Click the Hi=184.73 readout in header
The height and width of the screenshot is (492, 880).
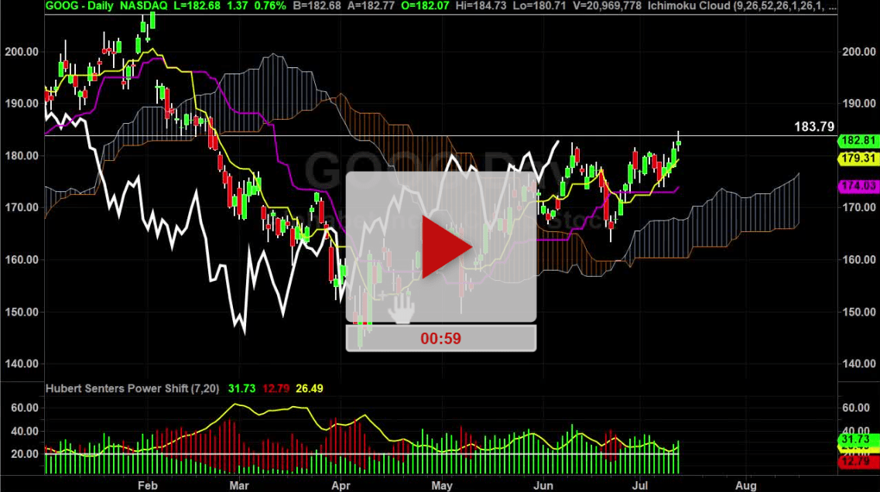pyautogui.click(x=481, y=6)
